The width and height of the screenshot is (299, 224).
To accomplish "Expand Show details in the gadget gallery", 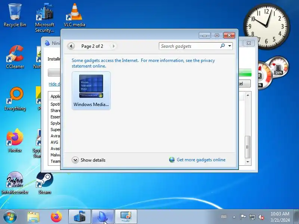I will [x=89, y=160].
